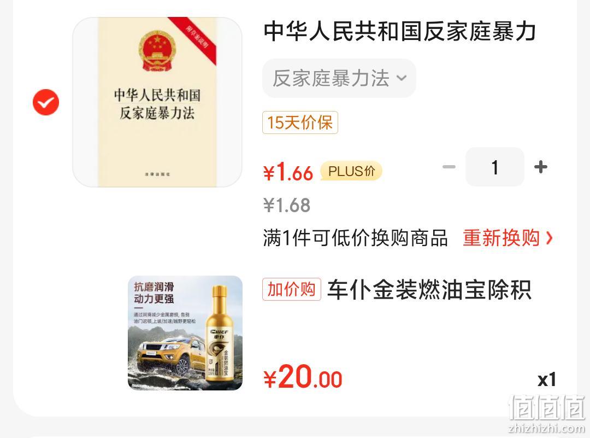The image size is (590, 438).
Task: Open the 反家庭暴力法 book cover thumbnail
Action: (x=157, y=102)
